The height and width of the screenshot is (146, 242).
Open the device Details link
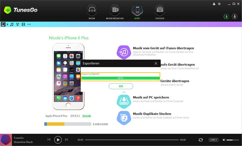[x=87, y=116]
